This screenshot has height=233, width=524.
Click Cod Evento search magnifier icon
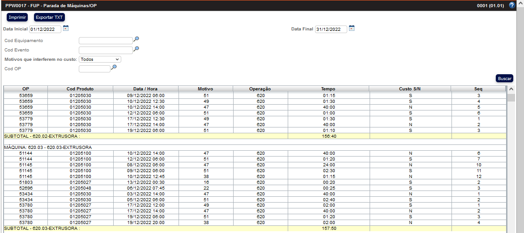136,49
